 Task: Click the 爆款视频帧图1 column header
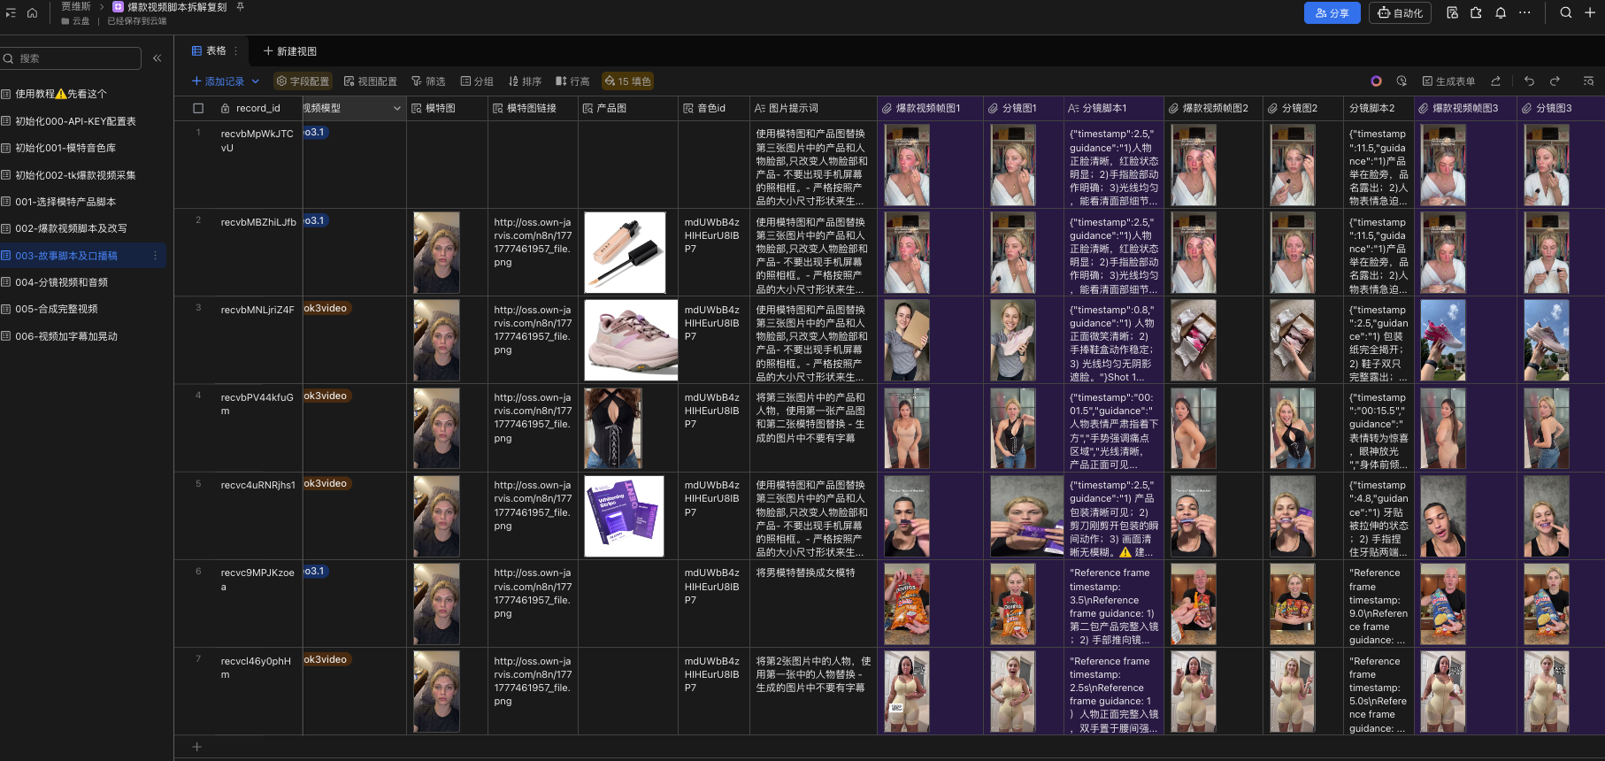click(x=930, y=108)
